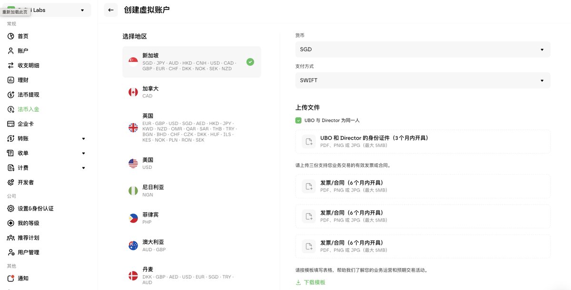
Task: Click the UK flag icon
Action: tap(133, 127)
